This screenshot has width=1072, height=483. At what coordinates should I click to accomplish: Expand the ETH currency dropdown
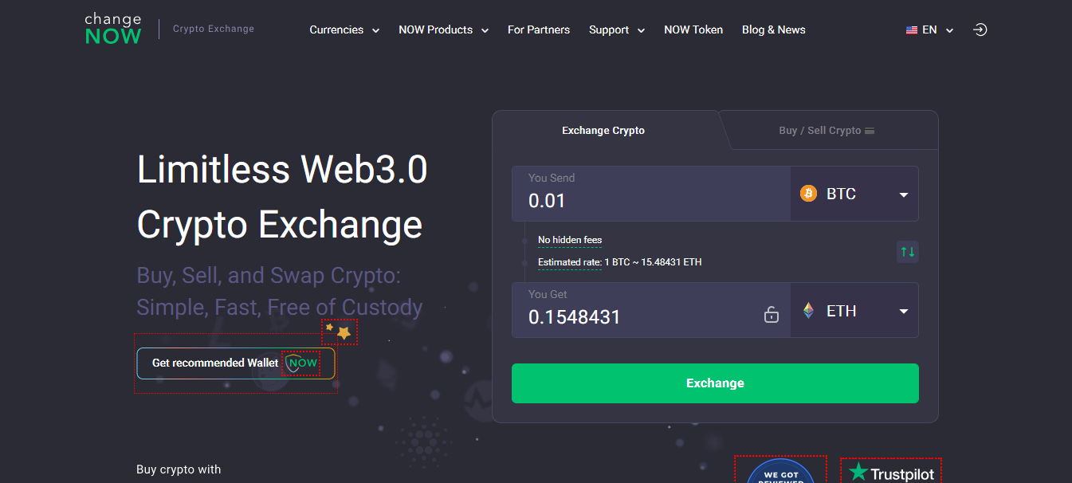coord(904,312)
